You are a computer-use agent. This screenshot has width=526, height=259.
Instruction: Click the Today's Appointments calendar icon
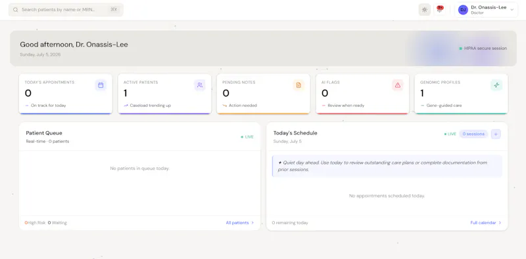101,85
